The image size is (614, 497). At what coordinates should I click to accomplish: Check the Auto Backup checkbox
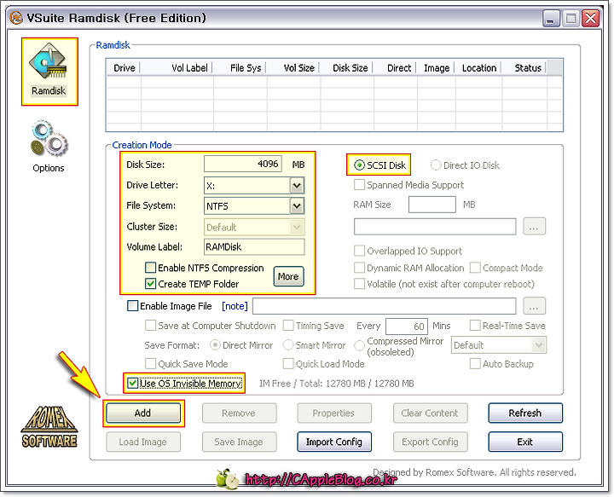475,363
